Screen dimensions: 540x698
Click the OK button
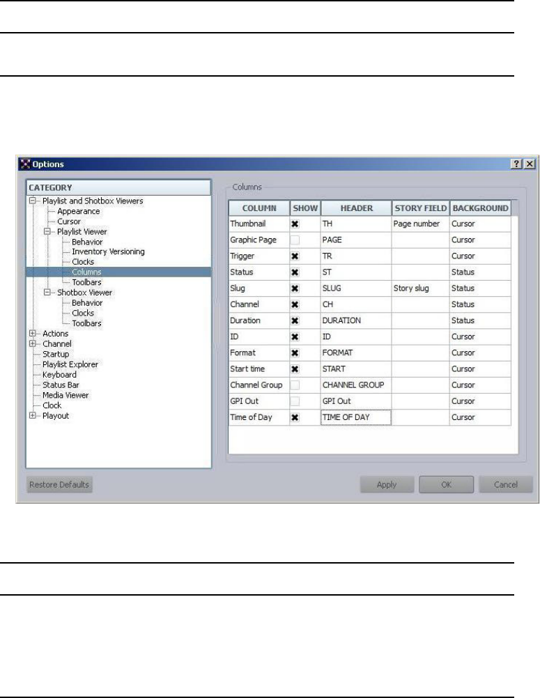tap(446, 485)
